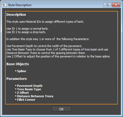Click the Base Objects heading
123x117 pixels.
click(18, 64)
